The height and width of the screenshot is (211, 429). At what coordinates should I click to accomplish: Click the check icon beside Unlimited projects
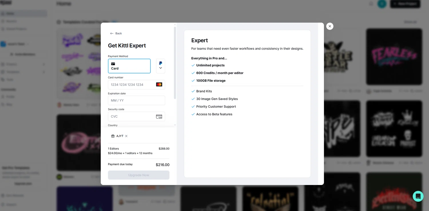click(x=193, y=65)
